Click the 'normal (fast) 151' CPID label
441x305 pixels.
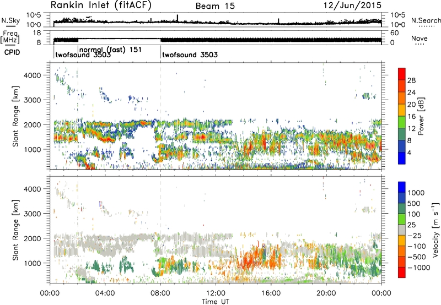pyautogui.click(x=111, y=50)
